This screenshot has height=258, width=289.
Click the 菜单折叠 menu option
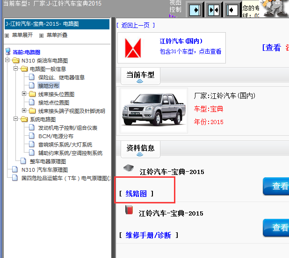point(57,35)
